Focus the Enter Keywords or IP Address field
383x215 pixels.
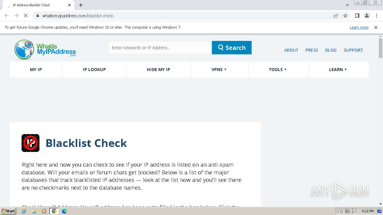(x=160, y=47)
